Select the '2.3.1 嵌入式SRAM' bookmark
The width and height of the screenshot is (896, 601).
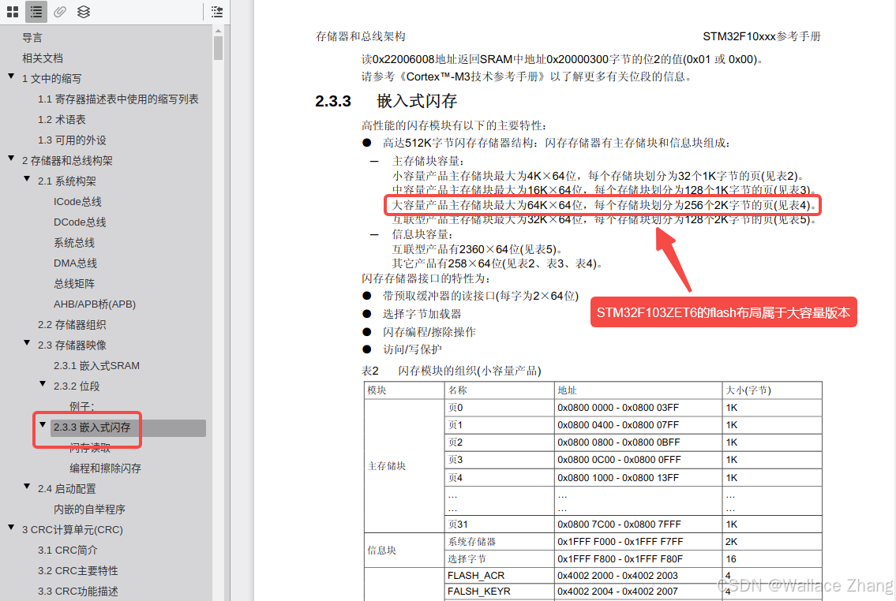point(96,366)
